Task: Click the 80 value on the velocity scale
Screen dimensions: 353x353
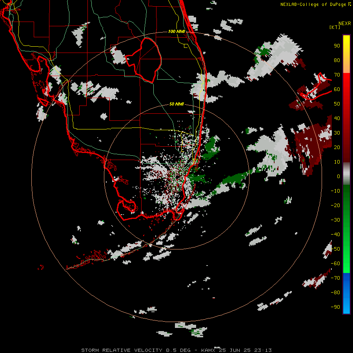Action: [x=337, y=60]
